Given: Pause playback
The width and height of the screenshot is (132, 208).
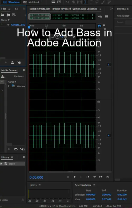Looking at the screenshot, I should point(81,177).
